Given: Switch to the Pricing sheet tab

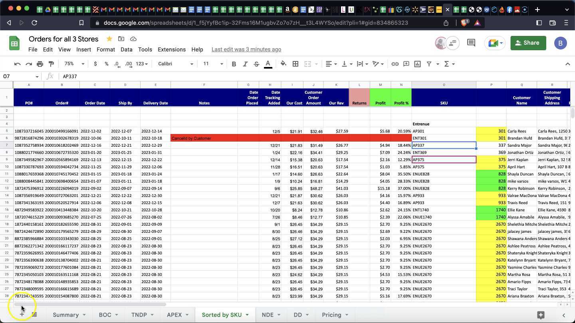Looking at the screenshot, I should pos(331,315).
